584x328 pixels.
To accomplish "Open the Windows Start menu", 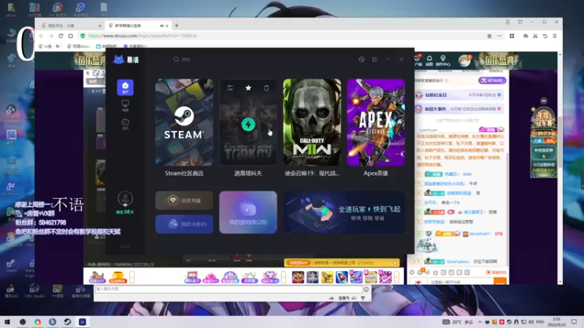I will [x=7, y=321].
